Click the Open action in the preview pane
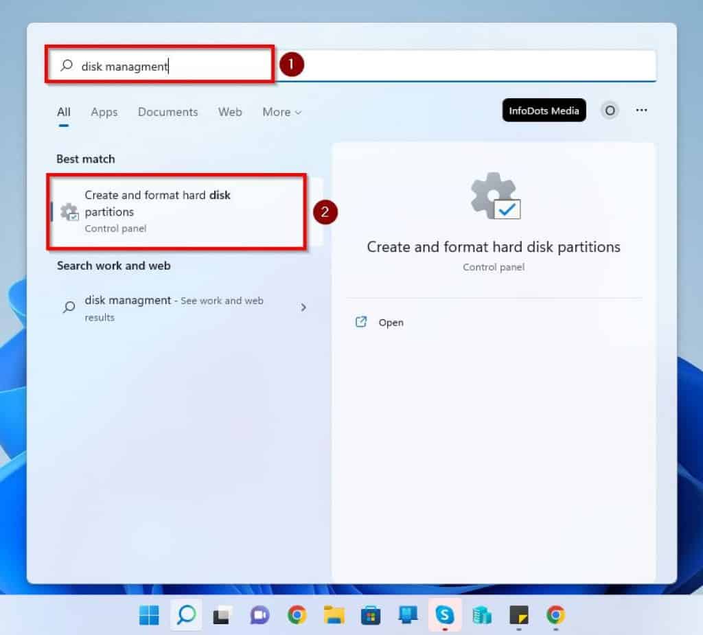 point(391,323)
